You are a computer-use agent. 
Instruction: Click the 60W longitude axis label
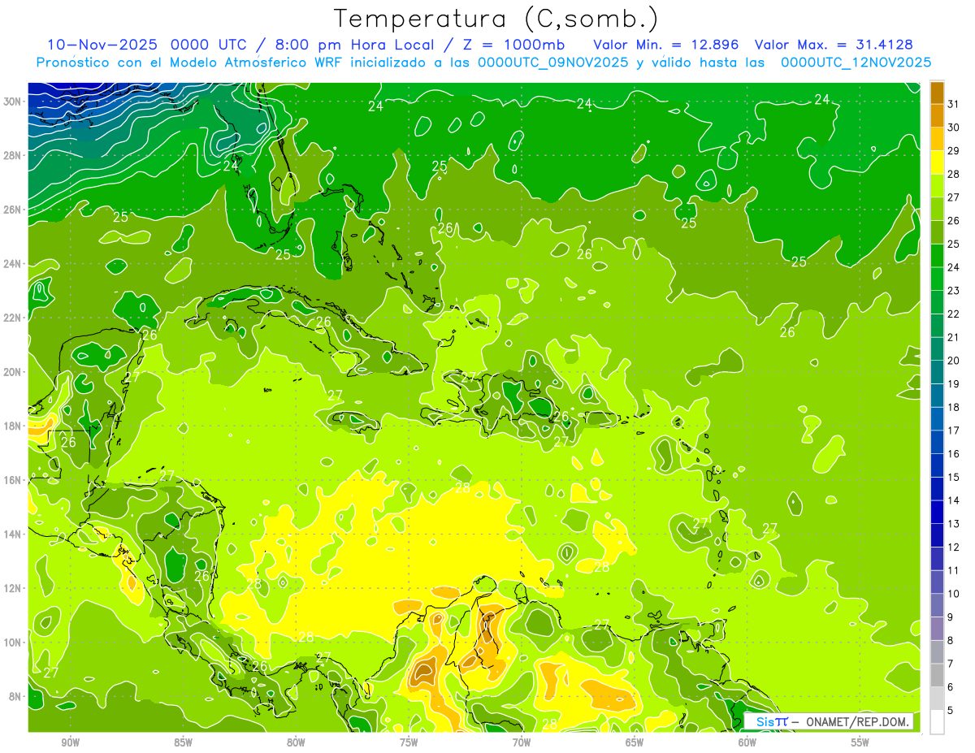click(x=747, y=743)
